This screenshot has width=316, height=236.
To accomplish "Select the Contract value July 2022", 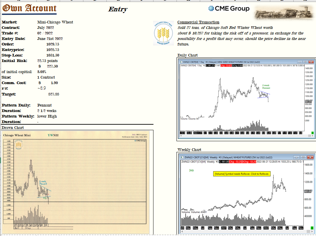I will tap(45, 28).
